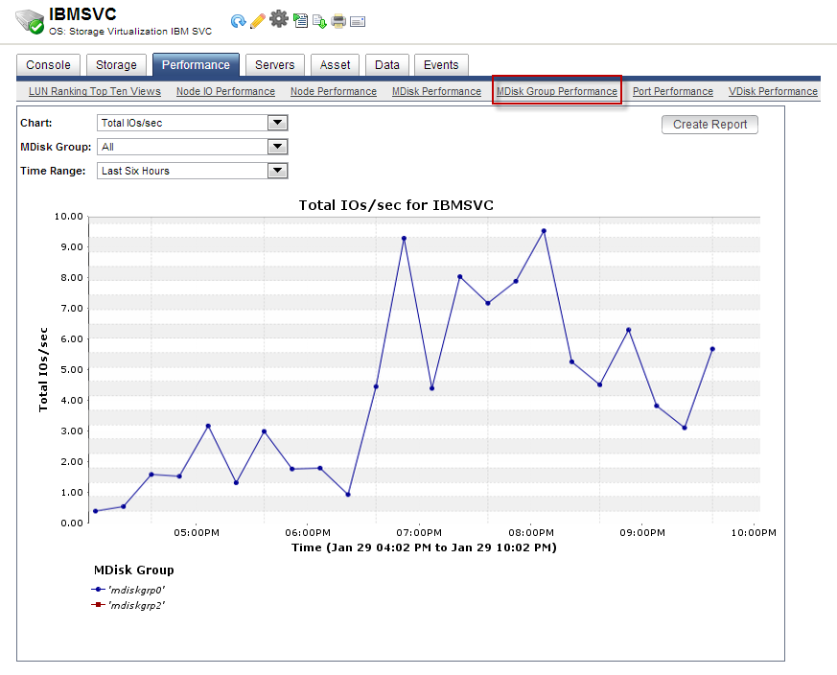The width and height of the screenshot is (837, 675).
Task: Click the export data icon with green arrow
Action: (x=319, y=20)
